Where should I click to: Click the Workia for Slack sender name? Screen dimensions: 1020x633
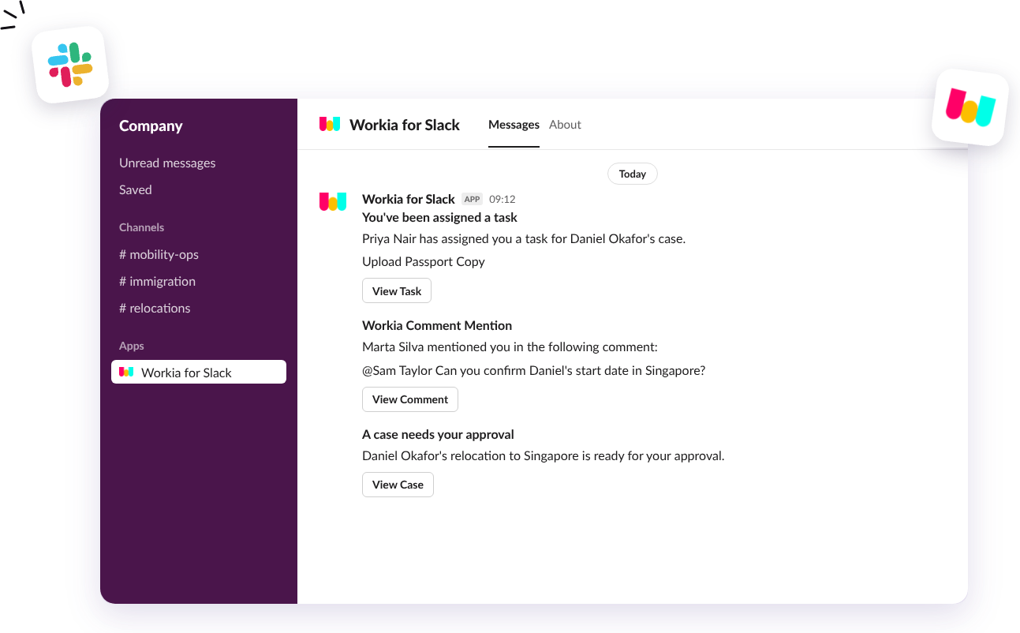point(409,199)
